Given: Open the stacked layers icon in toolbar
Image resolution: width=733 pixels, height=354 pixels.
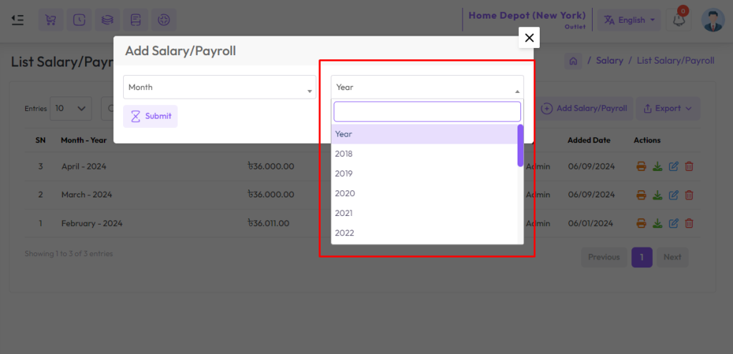Looking at the screenshot, I should coord(107,20).
